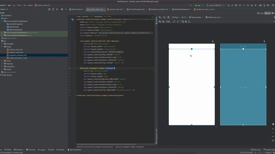Open fragment_animals.xml editor tab
The width and height of the screenshot is (275, 154).
[159, 9]
